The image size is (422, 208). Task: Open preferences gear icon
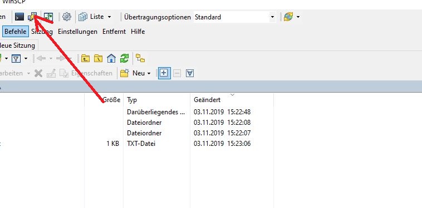click(x=67, y=17)
